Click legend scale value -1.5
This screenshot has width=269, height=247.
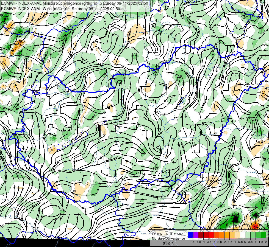[229, 242]
